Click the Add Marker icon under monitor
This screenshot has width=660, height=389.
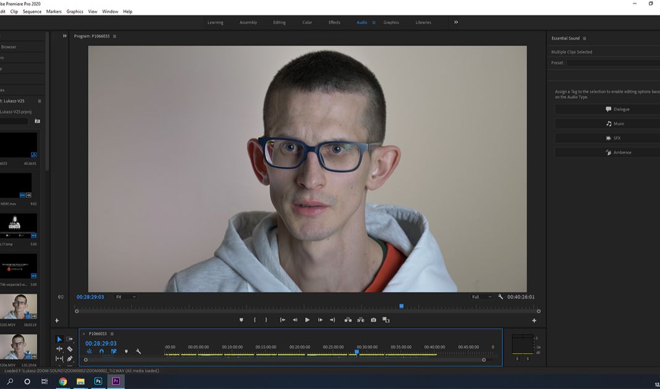point(241,320)
